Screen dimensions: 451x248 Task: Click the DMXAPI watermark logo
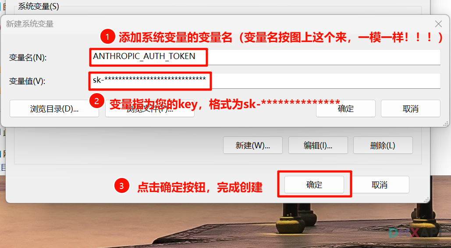[415, 233]
